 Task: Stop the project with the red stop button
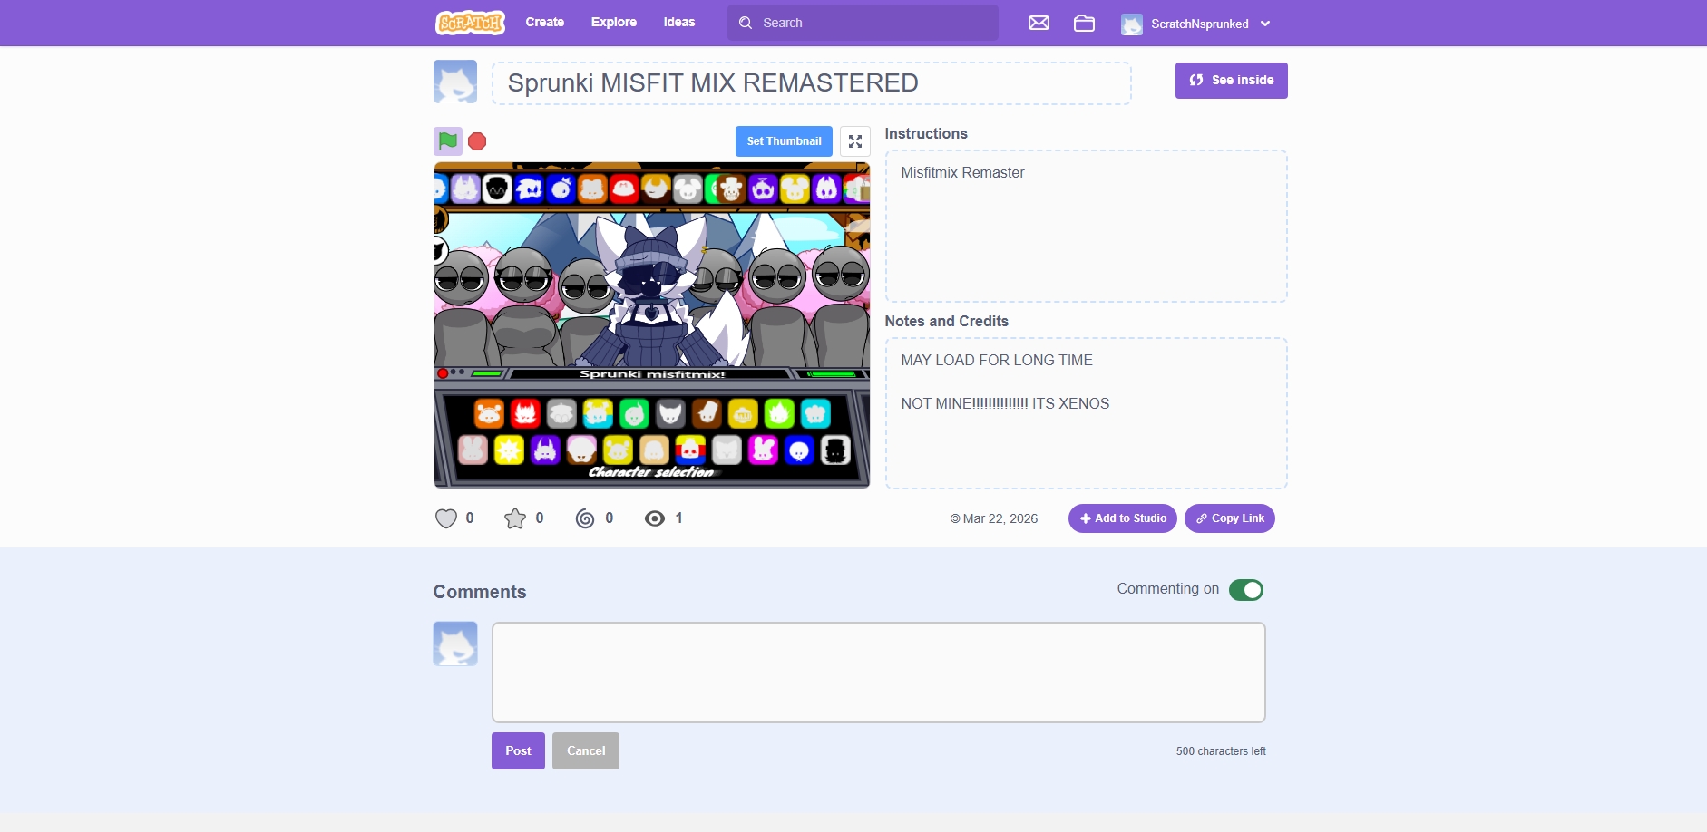tap(477, 141)
